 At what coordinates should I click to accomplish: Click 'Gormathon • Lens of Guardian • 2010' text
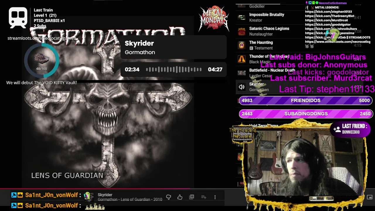pyautogui.click(x=130, y=199)
